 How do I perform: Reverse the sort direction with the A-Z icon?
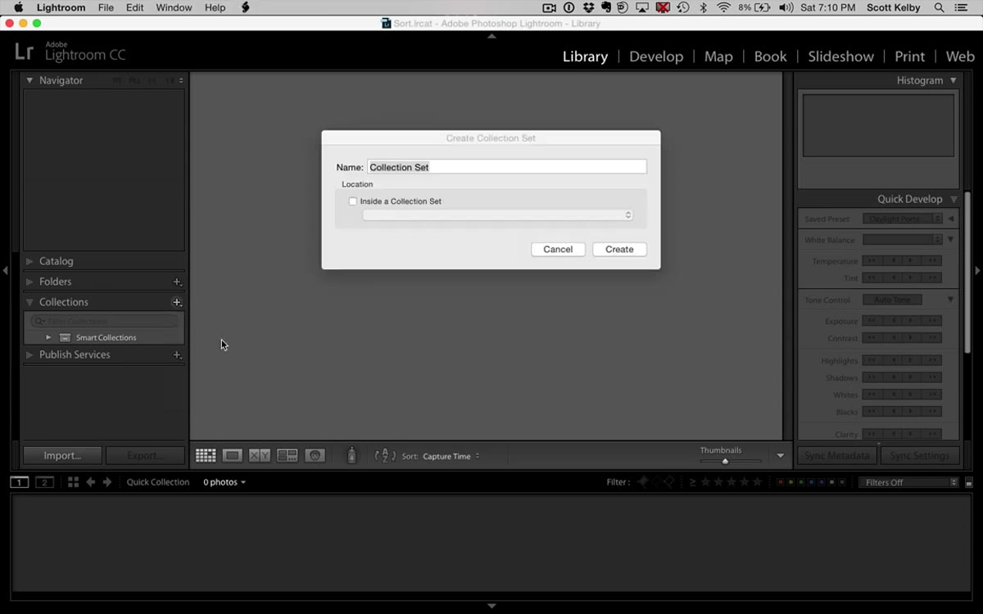385,456
